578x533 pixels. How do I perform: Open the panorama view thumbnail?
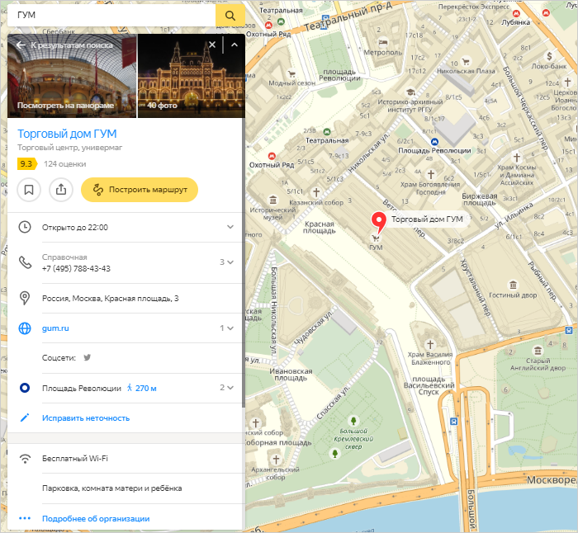[x=72, y=76]
